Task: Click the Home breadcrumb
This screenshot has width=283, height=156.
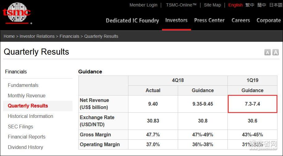Action: pyautogui.click(x=9, y=36)
